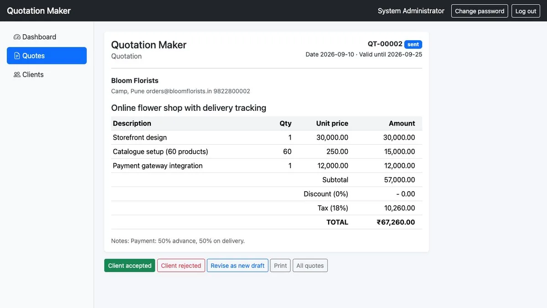Mark quote as Client rejected

point(181,266)
